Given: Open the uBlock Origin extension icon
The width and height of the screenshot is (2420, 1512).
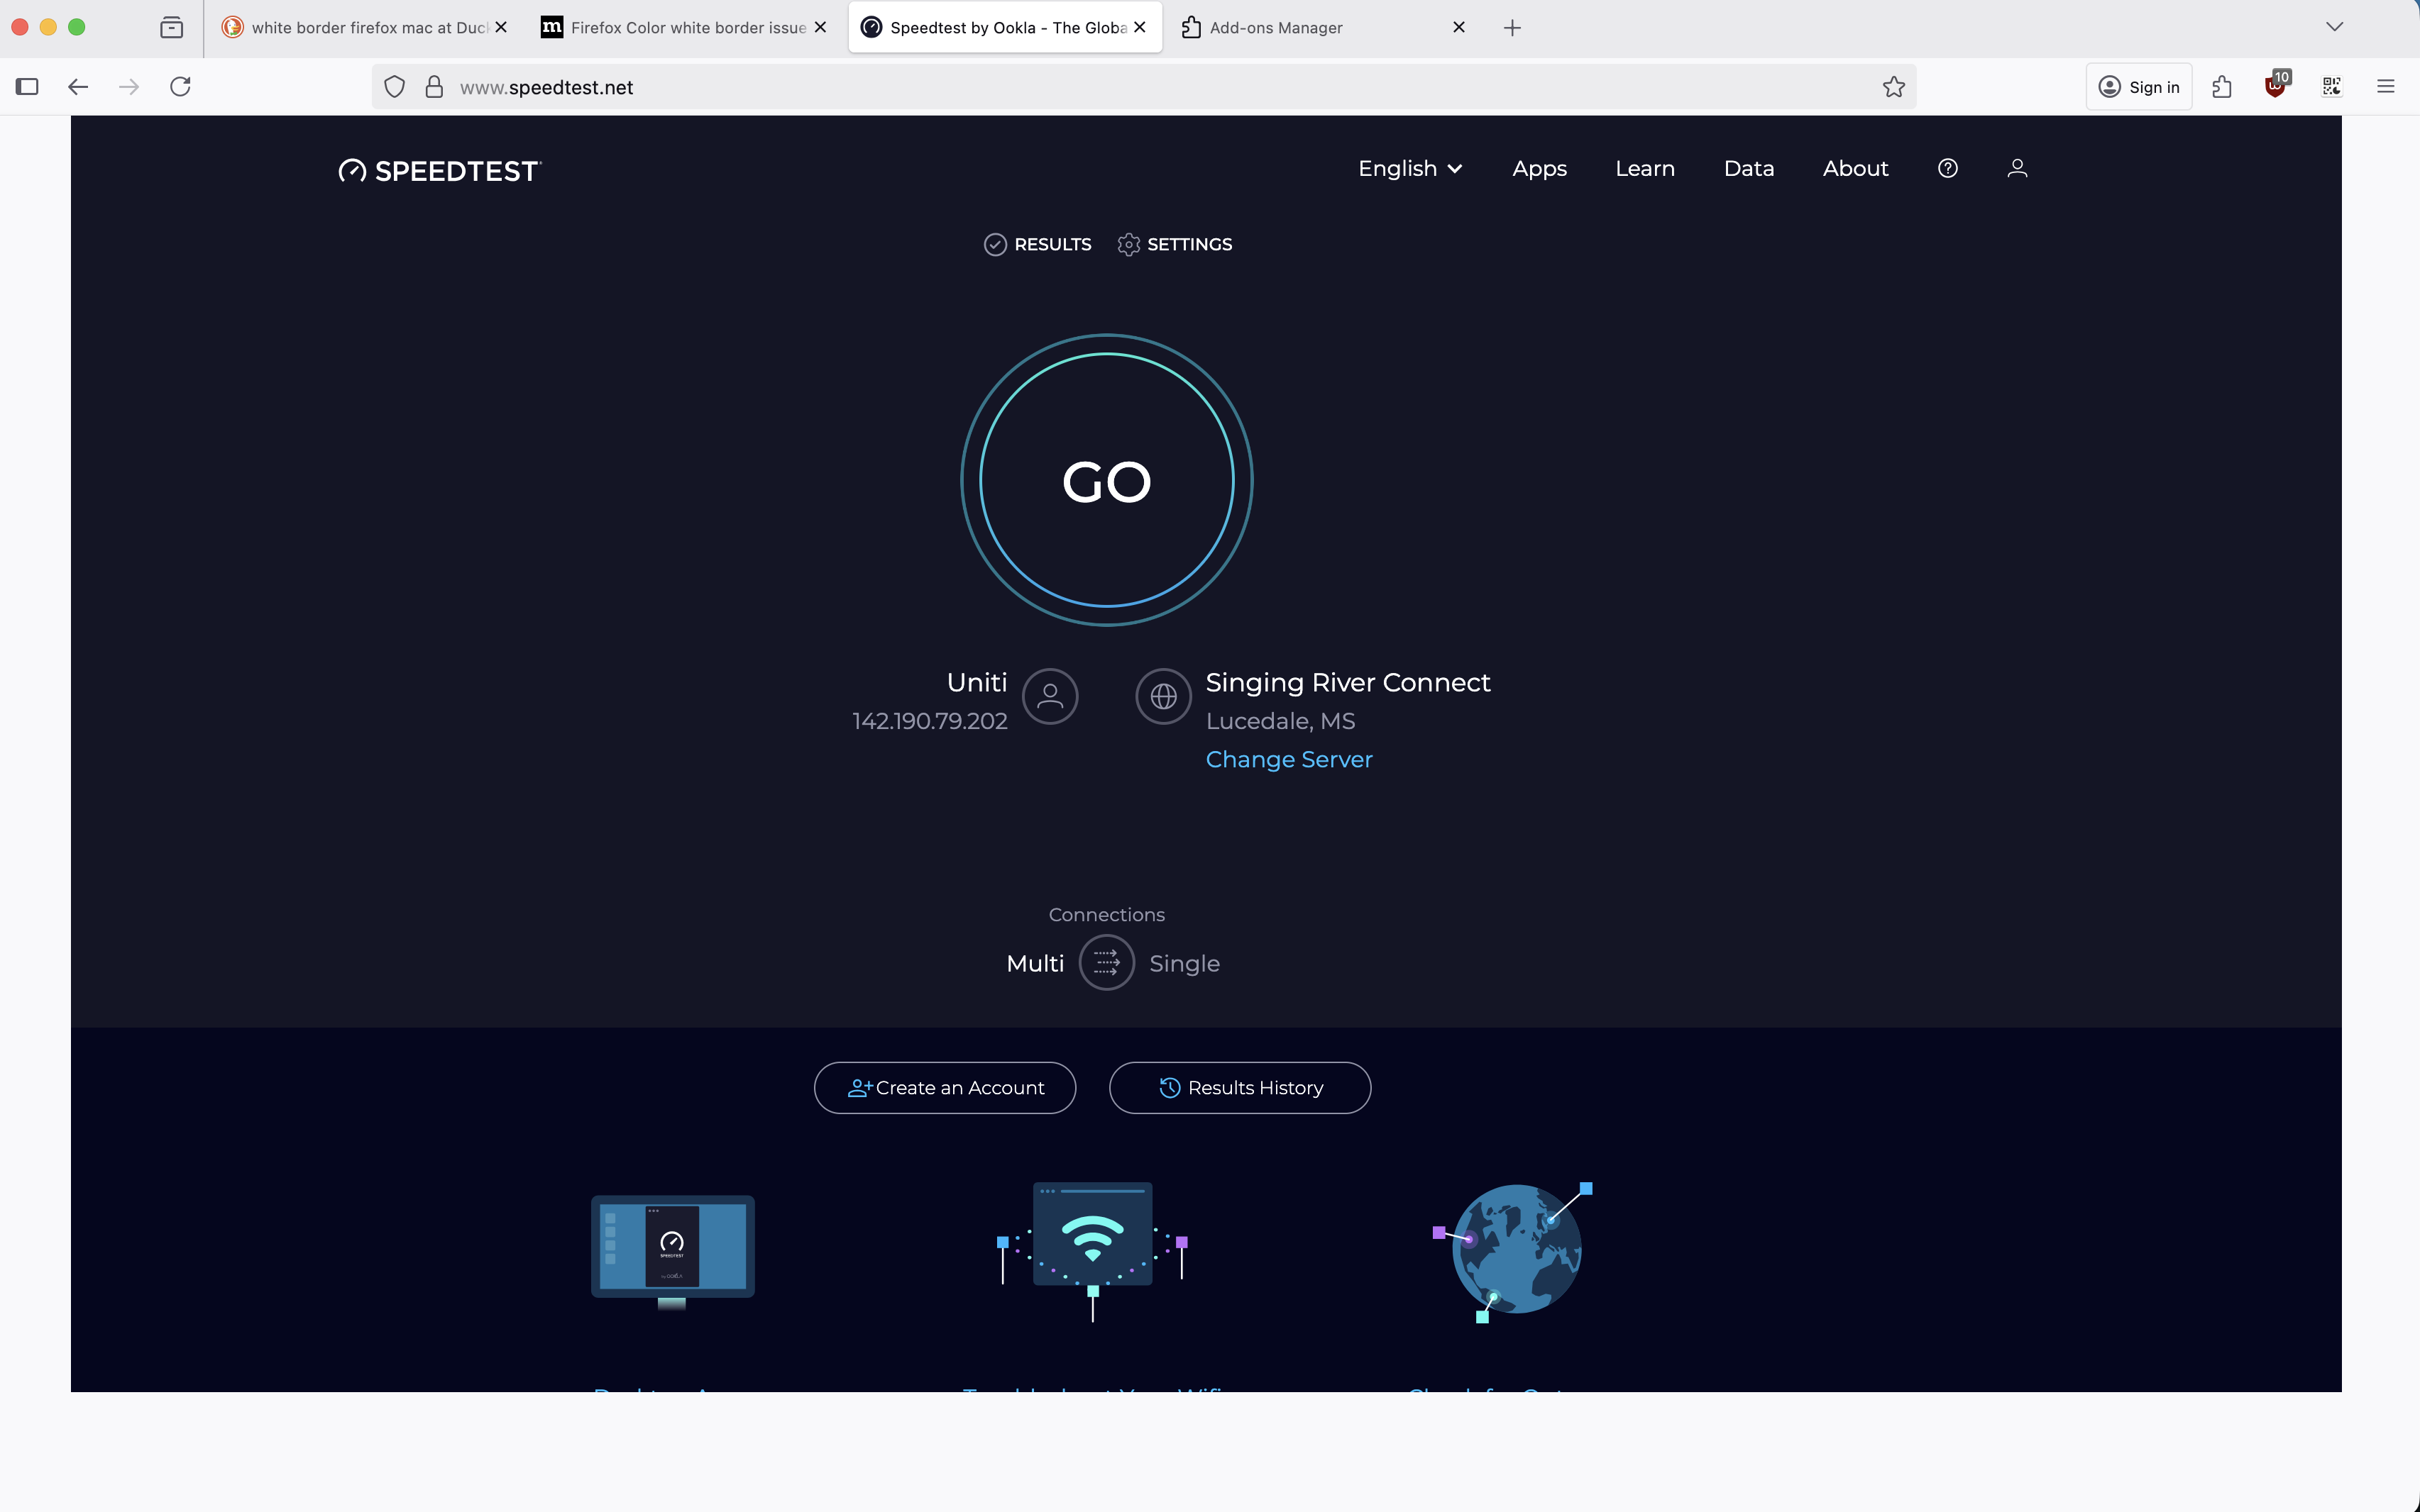Looking at the screenshot, I should pos(2275,87).
